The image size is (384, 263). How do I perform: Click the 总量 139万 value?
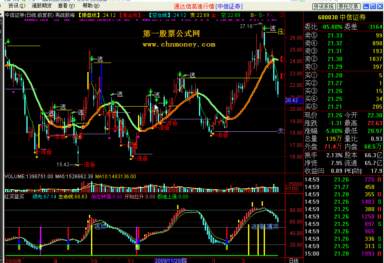click(x=334, y=139)
